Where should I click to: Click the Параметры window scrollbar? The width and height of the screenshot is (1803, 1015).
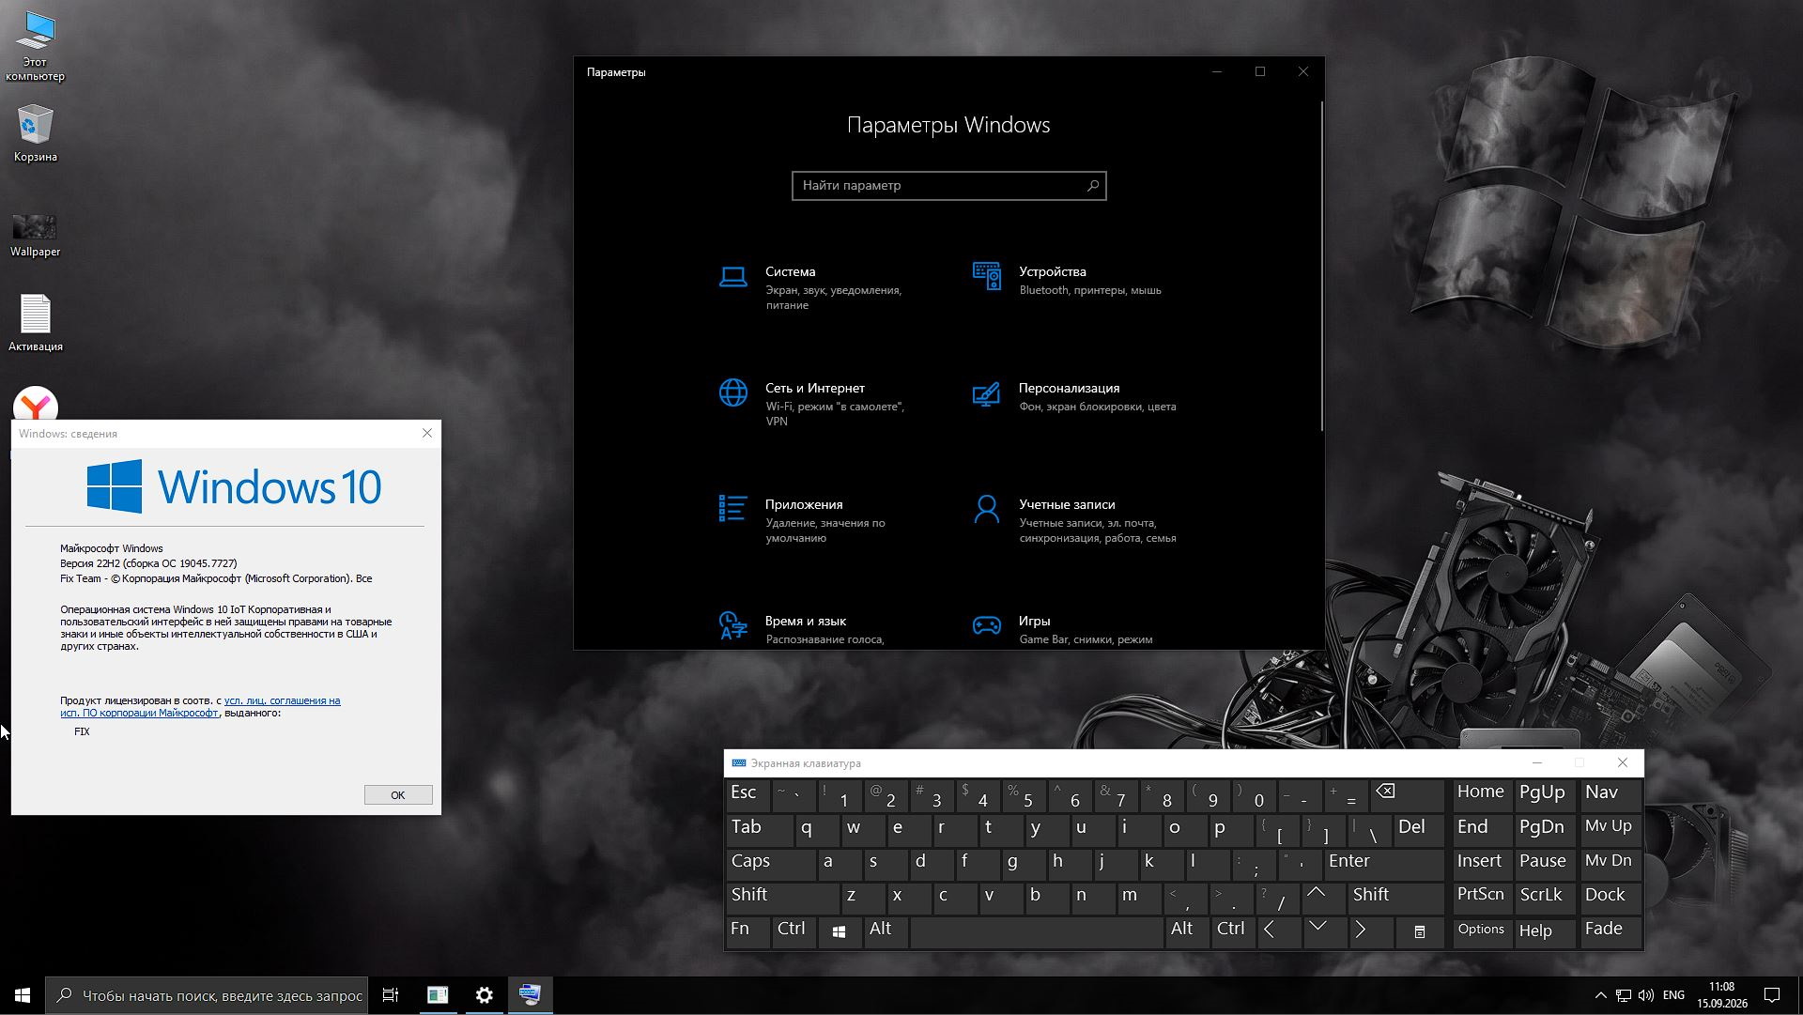pyautogui.click(x=1321, y=267)
